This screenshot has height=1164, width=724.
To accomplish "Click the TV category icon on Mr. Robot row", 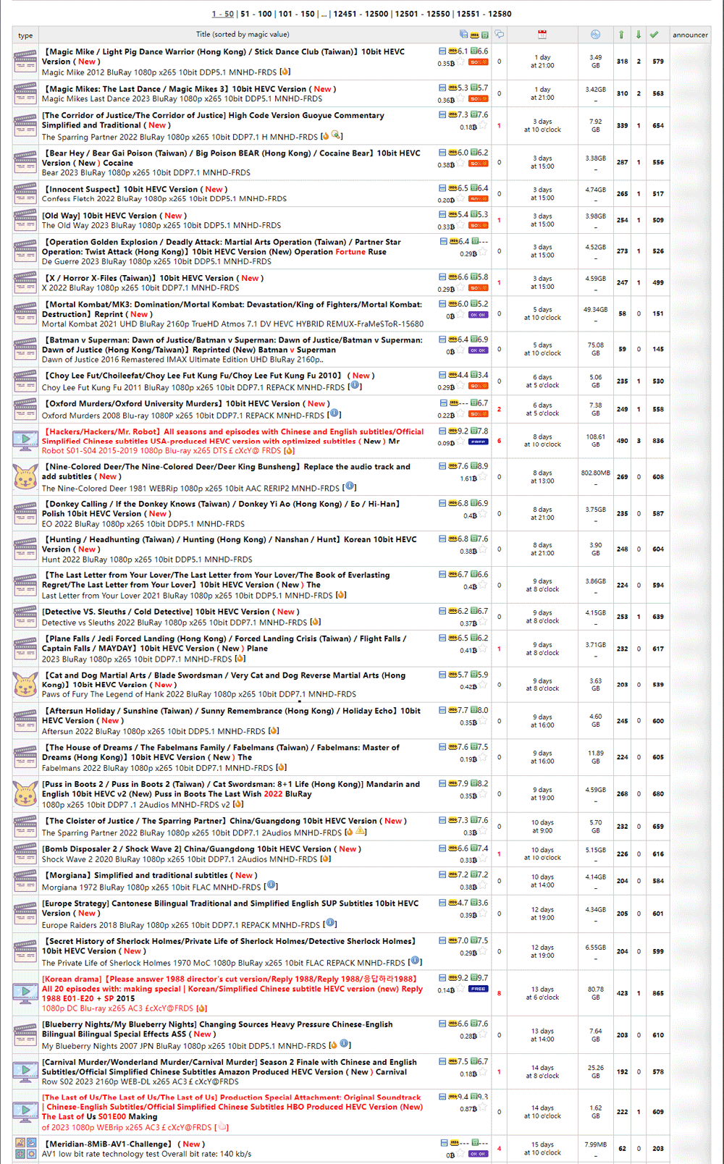I will (25, 440).
